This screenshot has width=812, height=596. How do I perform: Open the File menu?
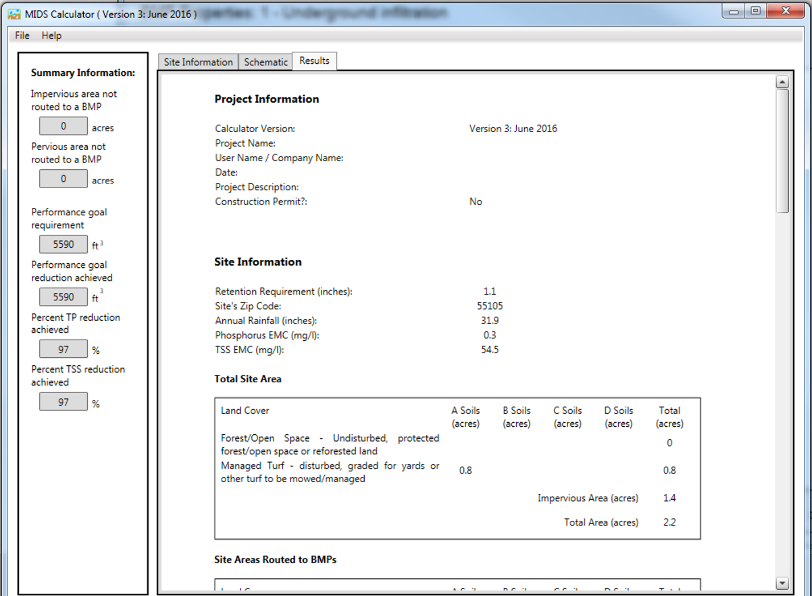21,35
